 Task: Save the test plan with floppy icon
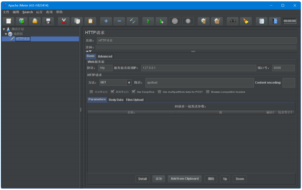click(x=48, y=21)
